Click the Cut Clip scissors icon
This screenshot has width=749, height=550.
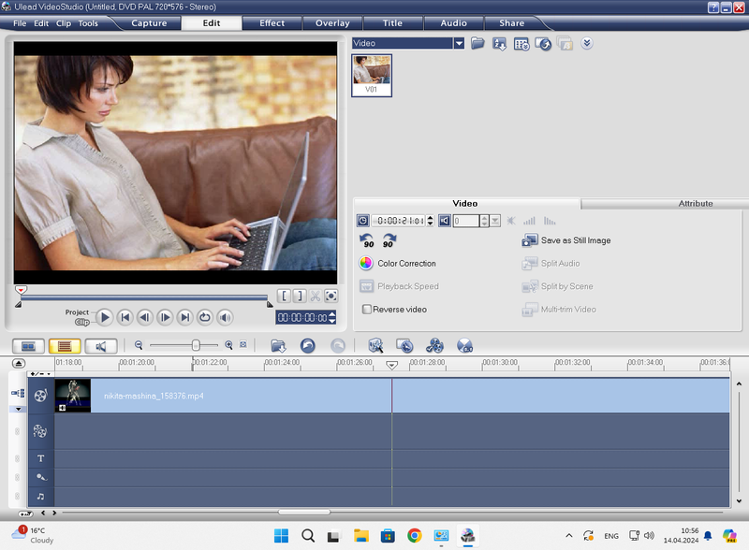[x=316, y=296]
